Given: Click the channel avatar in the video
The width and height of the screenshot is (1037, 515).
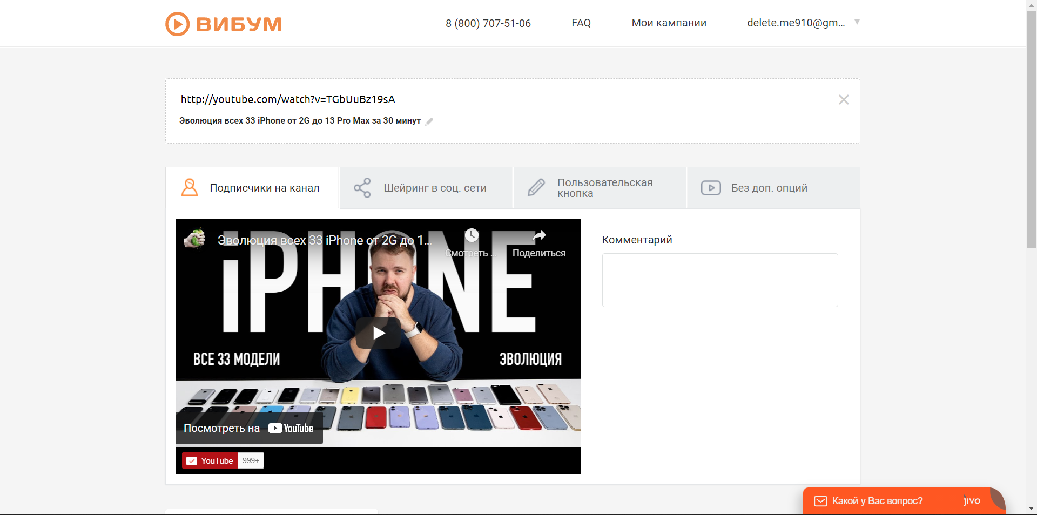Looking at the screenshot, I should (x=195, y=240).
